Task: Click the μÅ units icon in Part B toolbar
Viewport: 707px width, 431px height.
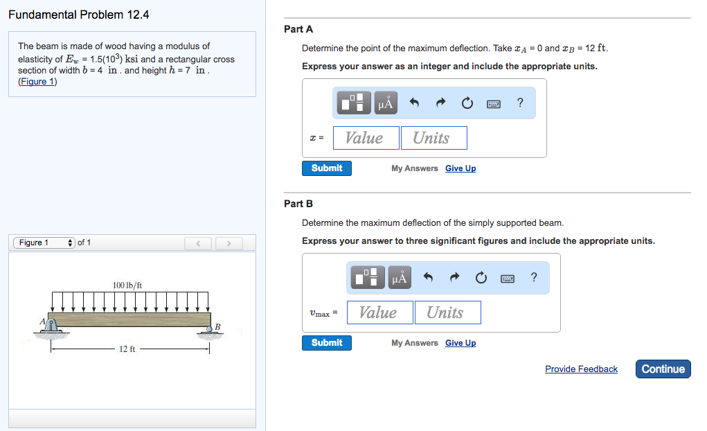Action: [x=399, y=277]
